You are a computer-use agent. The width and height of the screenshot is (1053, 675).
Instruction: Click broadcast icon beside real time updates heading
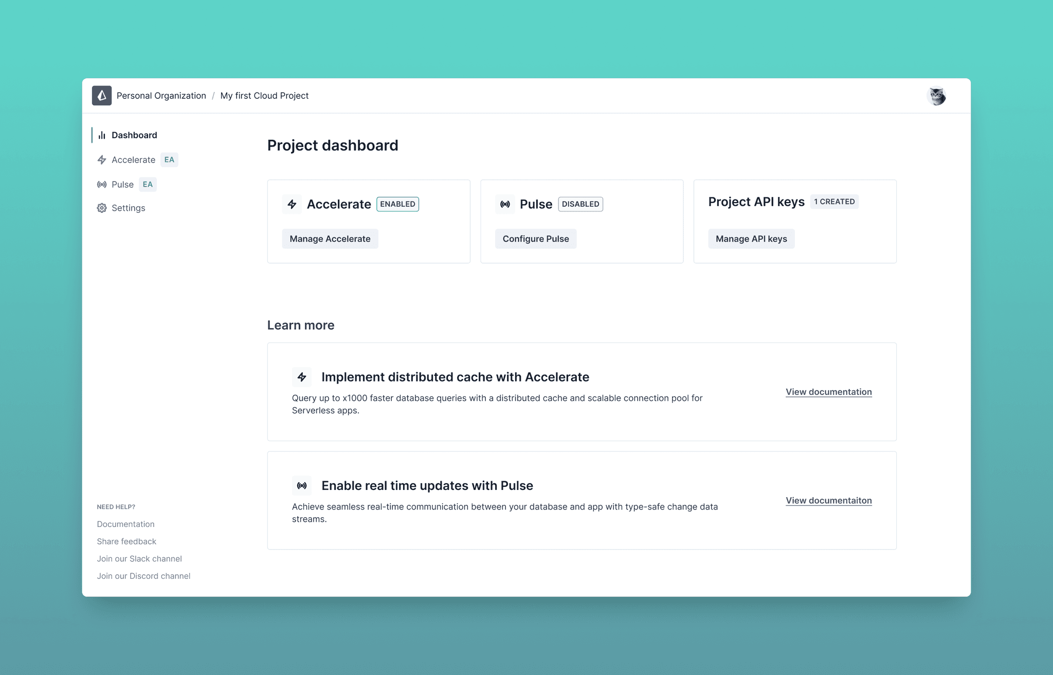(x=302, y=485)
